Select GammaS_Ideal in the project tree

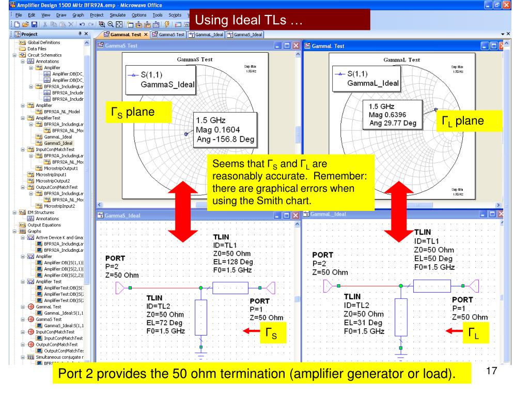(x=58, y=143)
